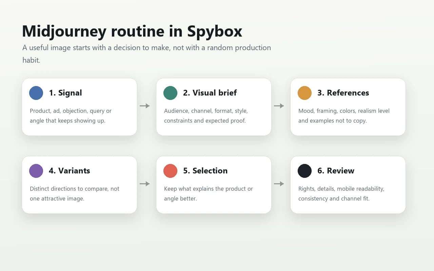The width and height of the screenshot is (434, 271).
Task: Click the arrow between Signal and Visual brief
Action: point(145,106)
